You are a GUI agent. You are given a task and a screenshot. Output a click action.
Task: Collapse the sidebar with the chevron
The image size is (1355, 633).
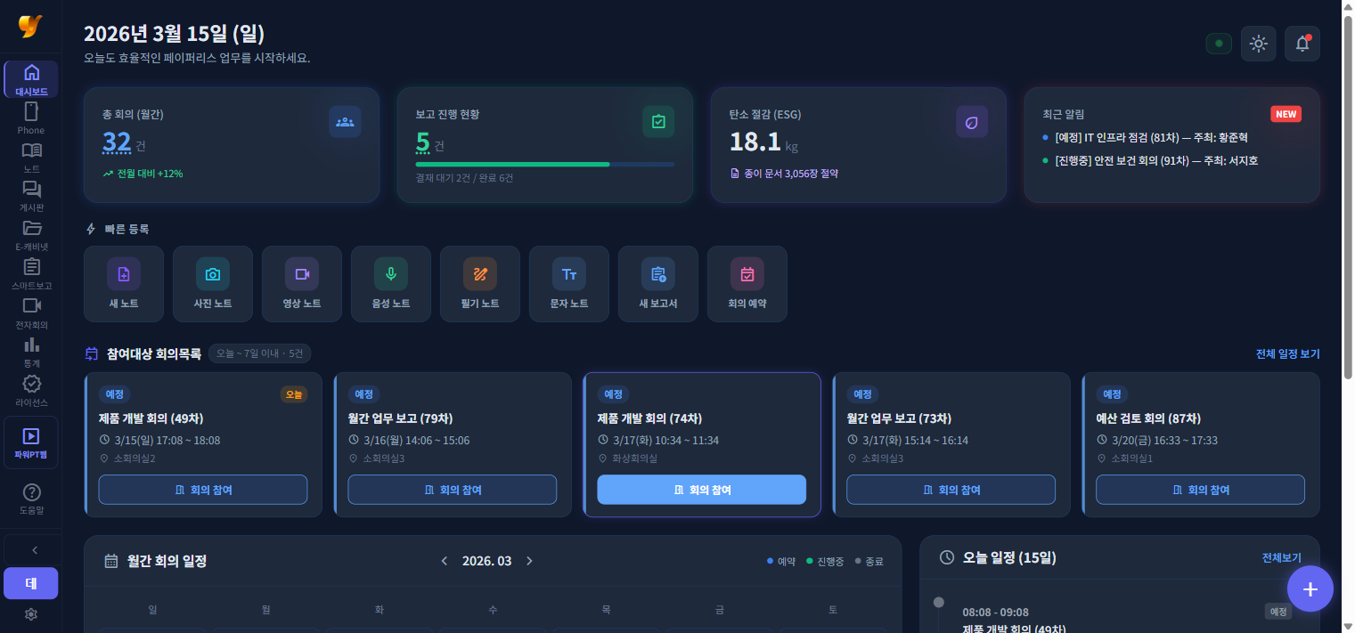pyautogui.click(x=33, y=549)
